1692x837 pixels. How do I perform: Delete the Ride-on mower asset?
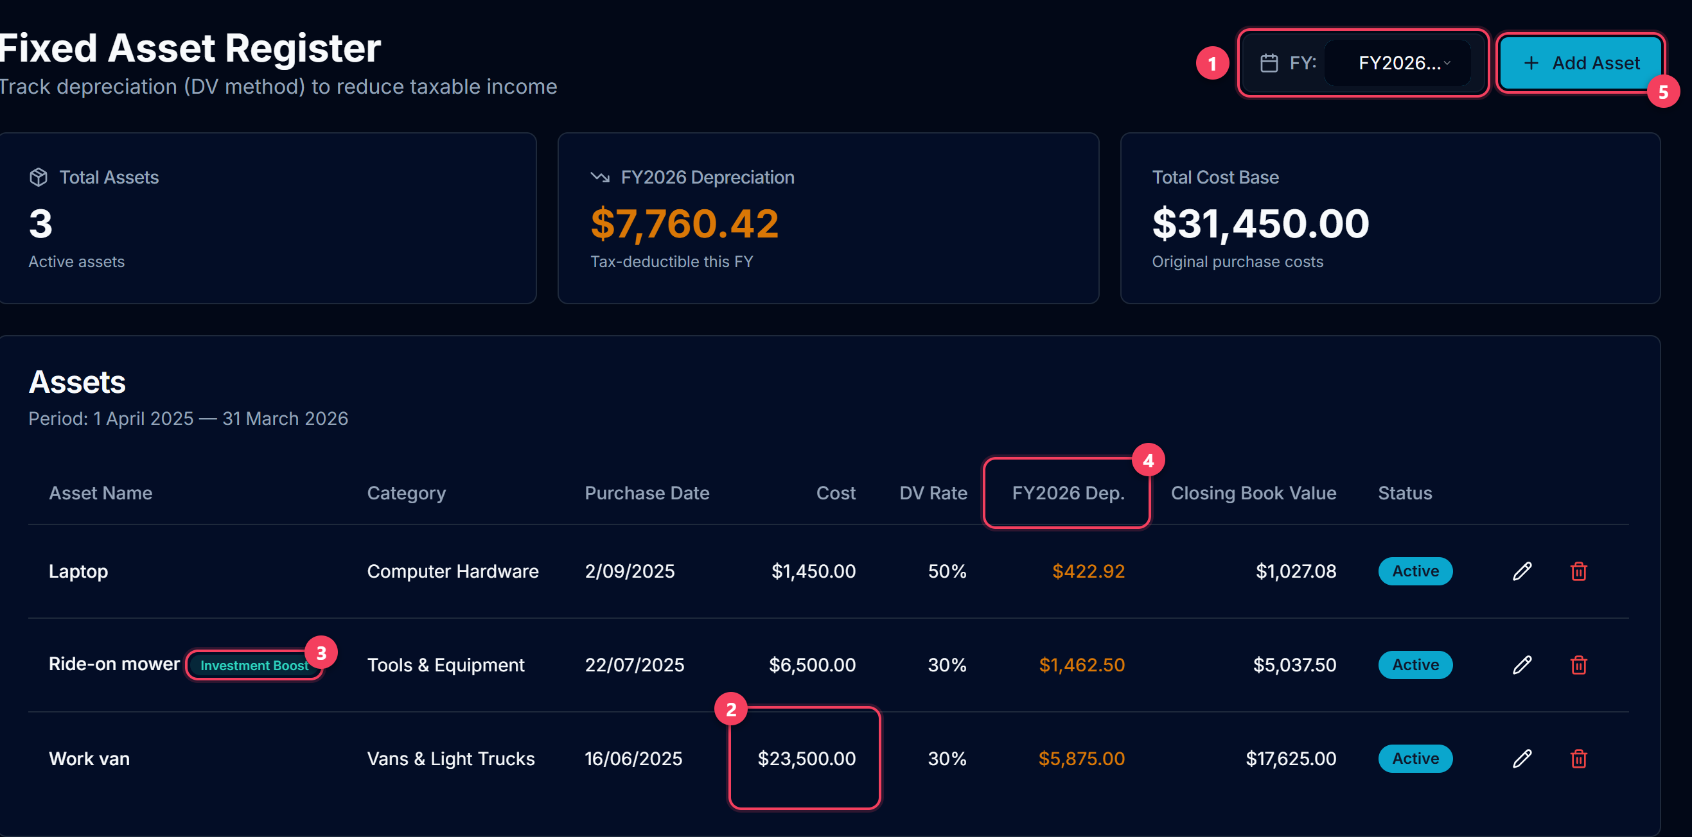[1578, 665]
